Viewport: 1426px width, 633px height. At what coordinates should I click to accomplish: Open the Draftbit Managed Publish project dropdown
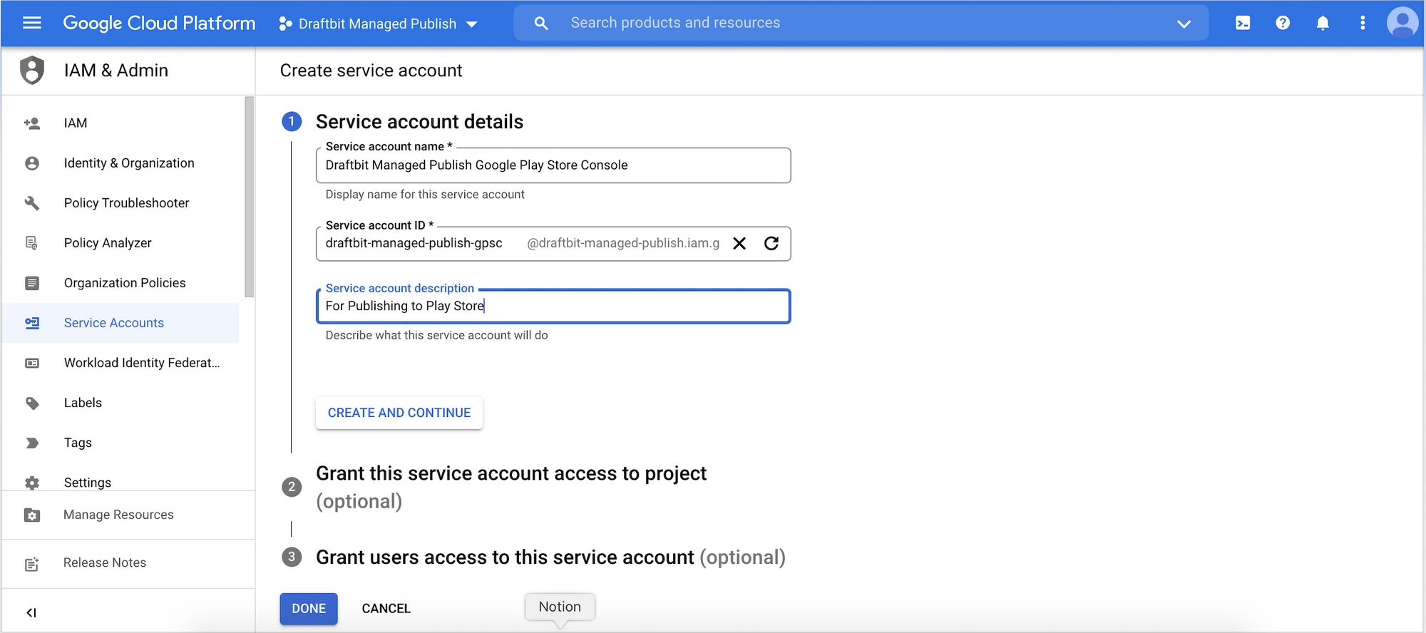[x=378, y=24]
